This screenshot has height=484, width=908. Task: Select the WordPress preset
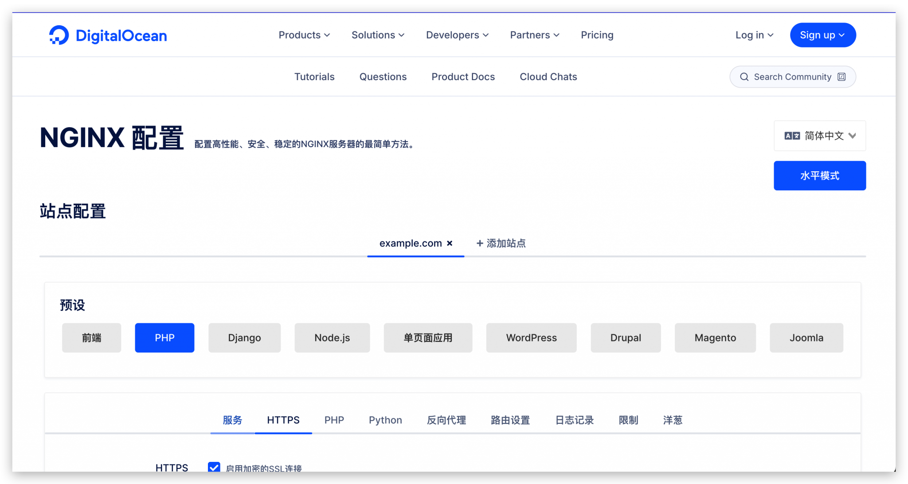(531, 337)
